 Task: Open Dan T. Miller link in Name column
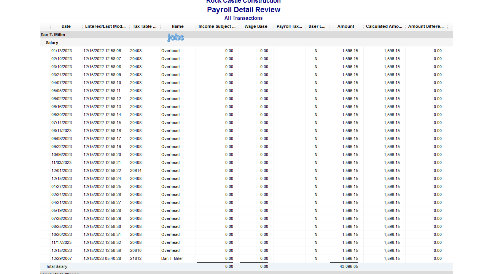172,259
